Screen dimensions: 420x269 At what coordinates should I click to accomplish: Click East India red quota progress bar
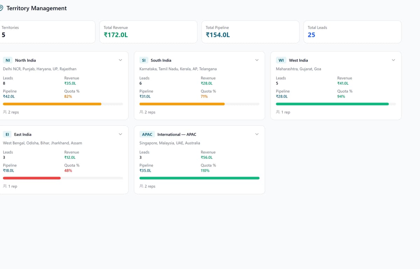(63, 178)
